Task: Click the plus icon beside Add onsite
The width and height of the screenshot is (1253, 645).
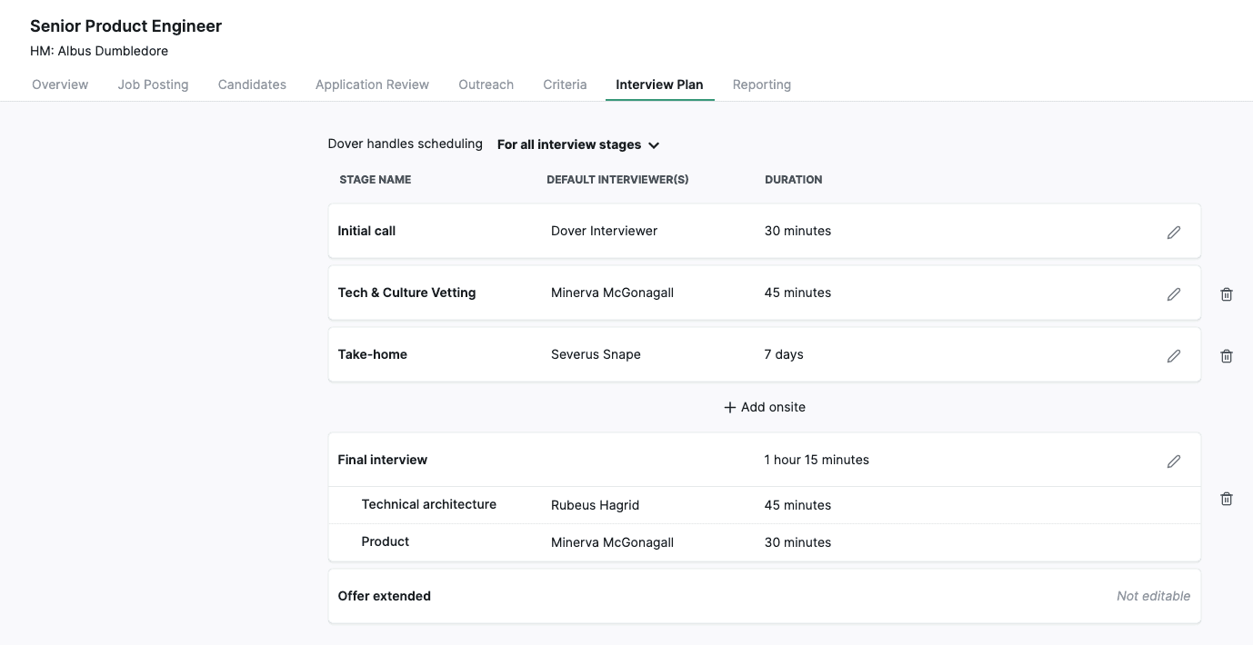Action: (x=729, y=408)
